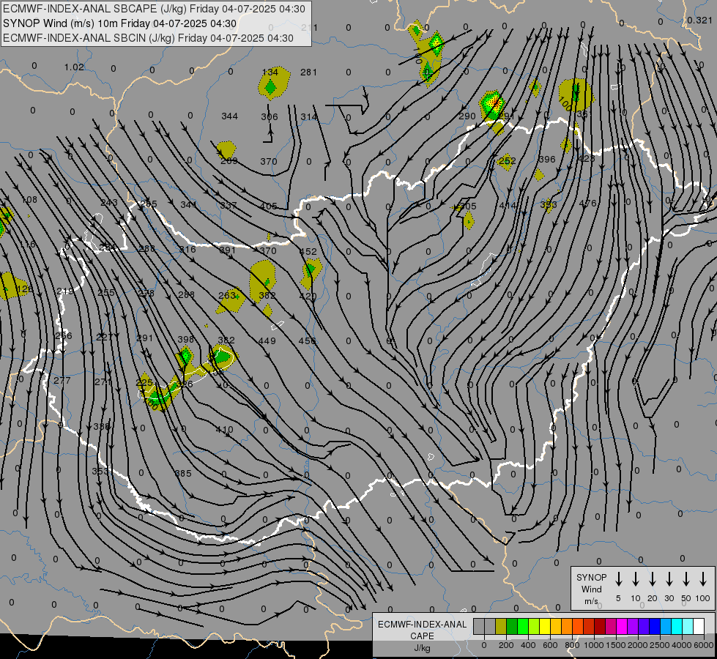Click the map value 456
Viewport: 717px width, 659px height.
308,340
